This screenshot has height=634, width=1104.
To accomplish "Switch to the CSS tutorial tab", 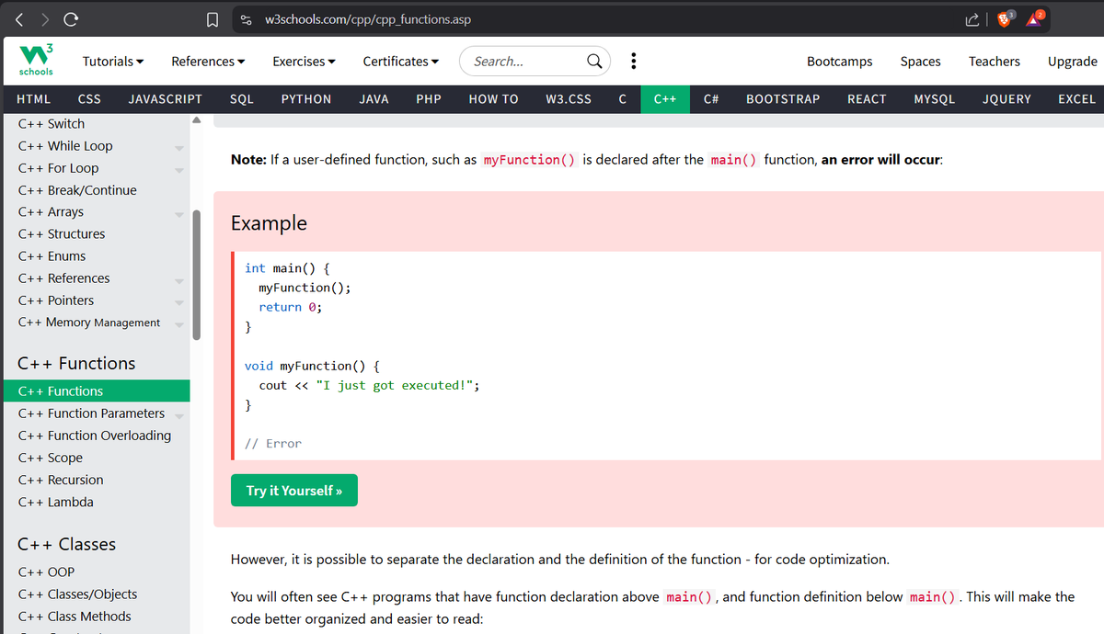I will (x=89, y=98).
